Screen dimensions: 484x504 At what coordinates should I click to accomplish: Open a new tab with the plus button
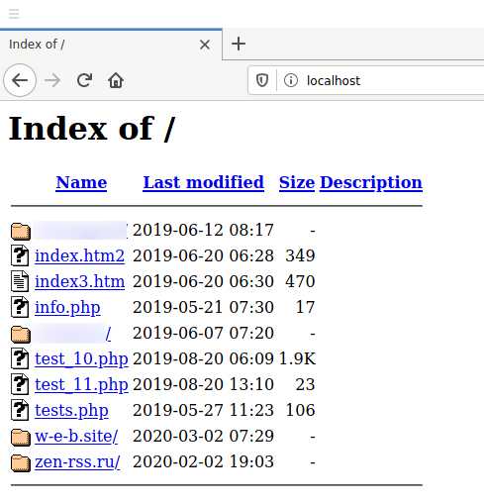pos(239,44)
